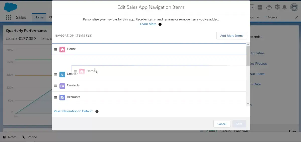Open the Setup gear icon
The height and width of the screenshot is (142, 301).
(277, 7)
